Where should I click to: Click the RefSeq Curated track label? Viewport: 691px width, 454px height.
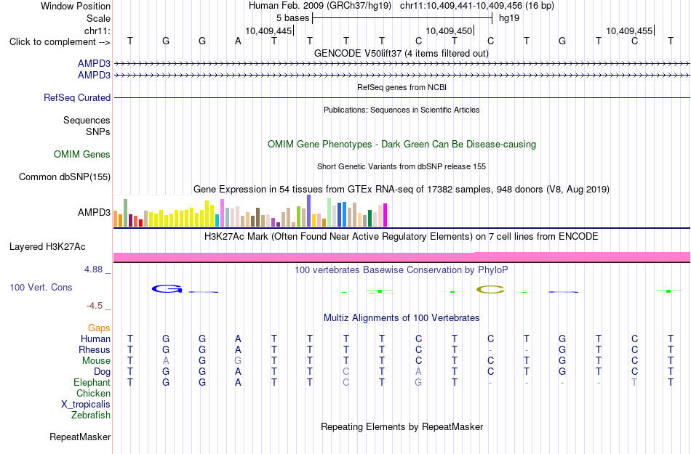pos(77,97)
